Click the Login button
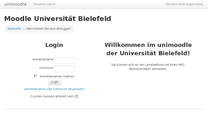 click(x=55, y=82)
